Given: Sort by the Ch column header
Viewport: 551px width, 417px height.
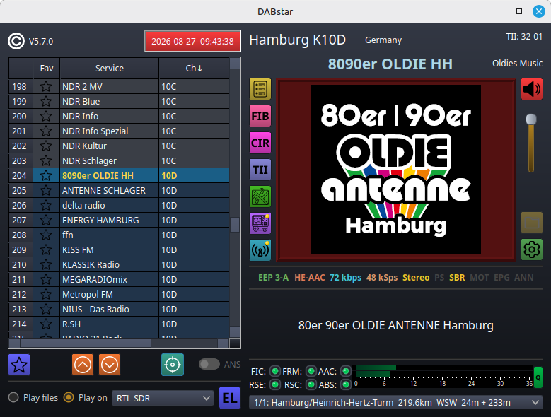Looking at the screenshot, I should pos(194,68).
